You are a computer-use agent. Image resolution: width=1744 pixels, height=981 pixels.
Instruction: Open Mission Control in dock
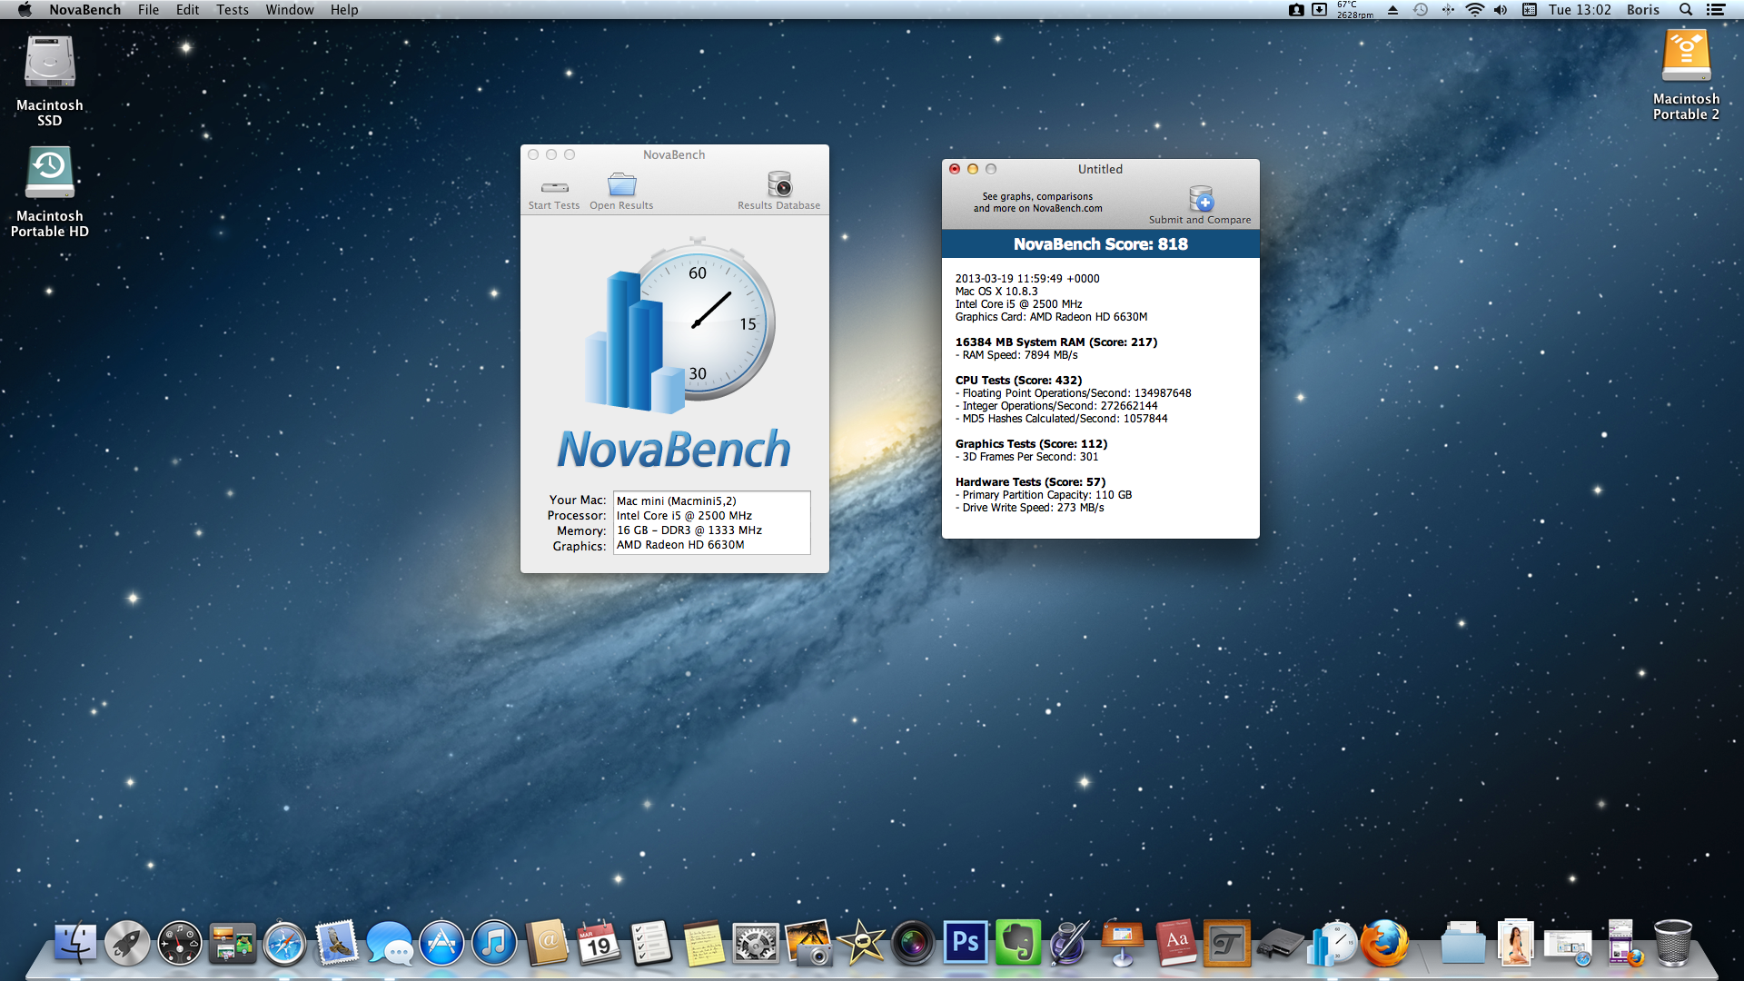233,943
